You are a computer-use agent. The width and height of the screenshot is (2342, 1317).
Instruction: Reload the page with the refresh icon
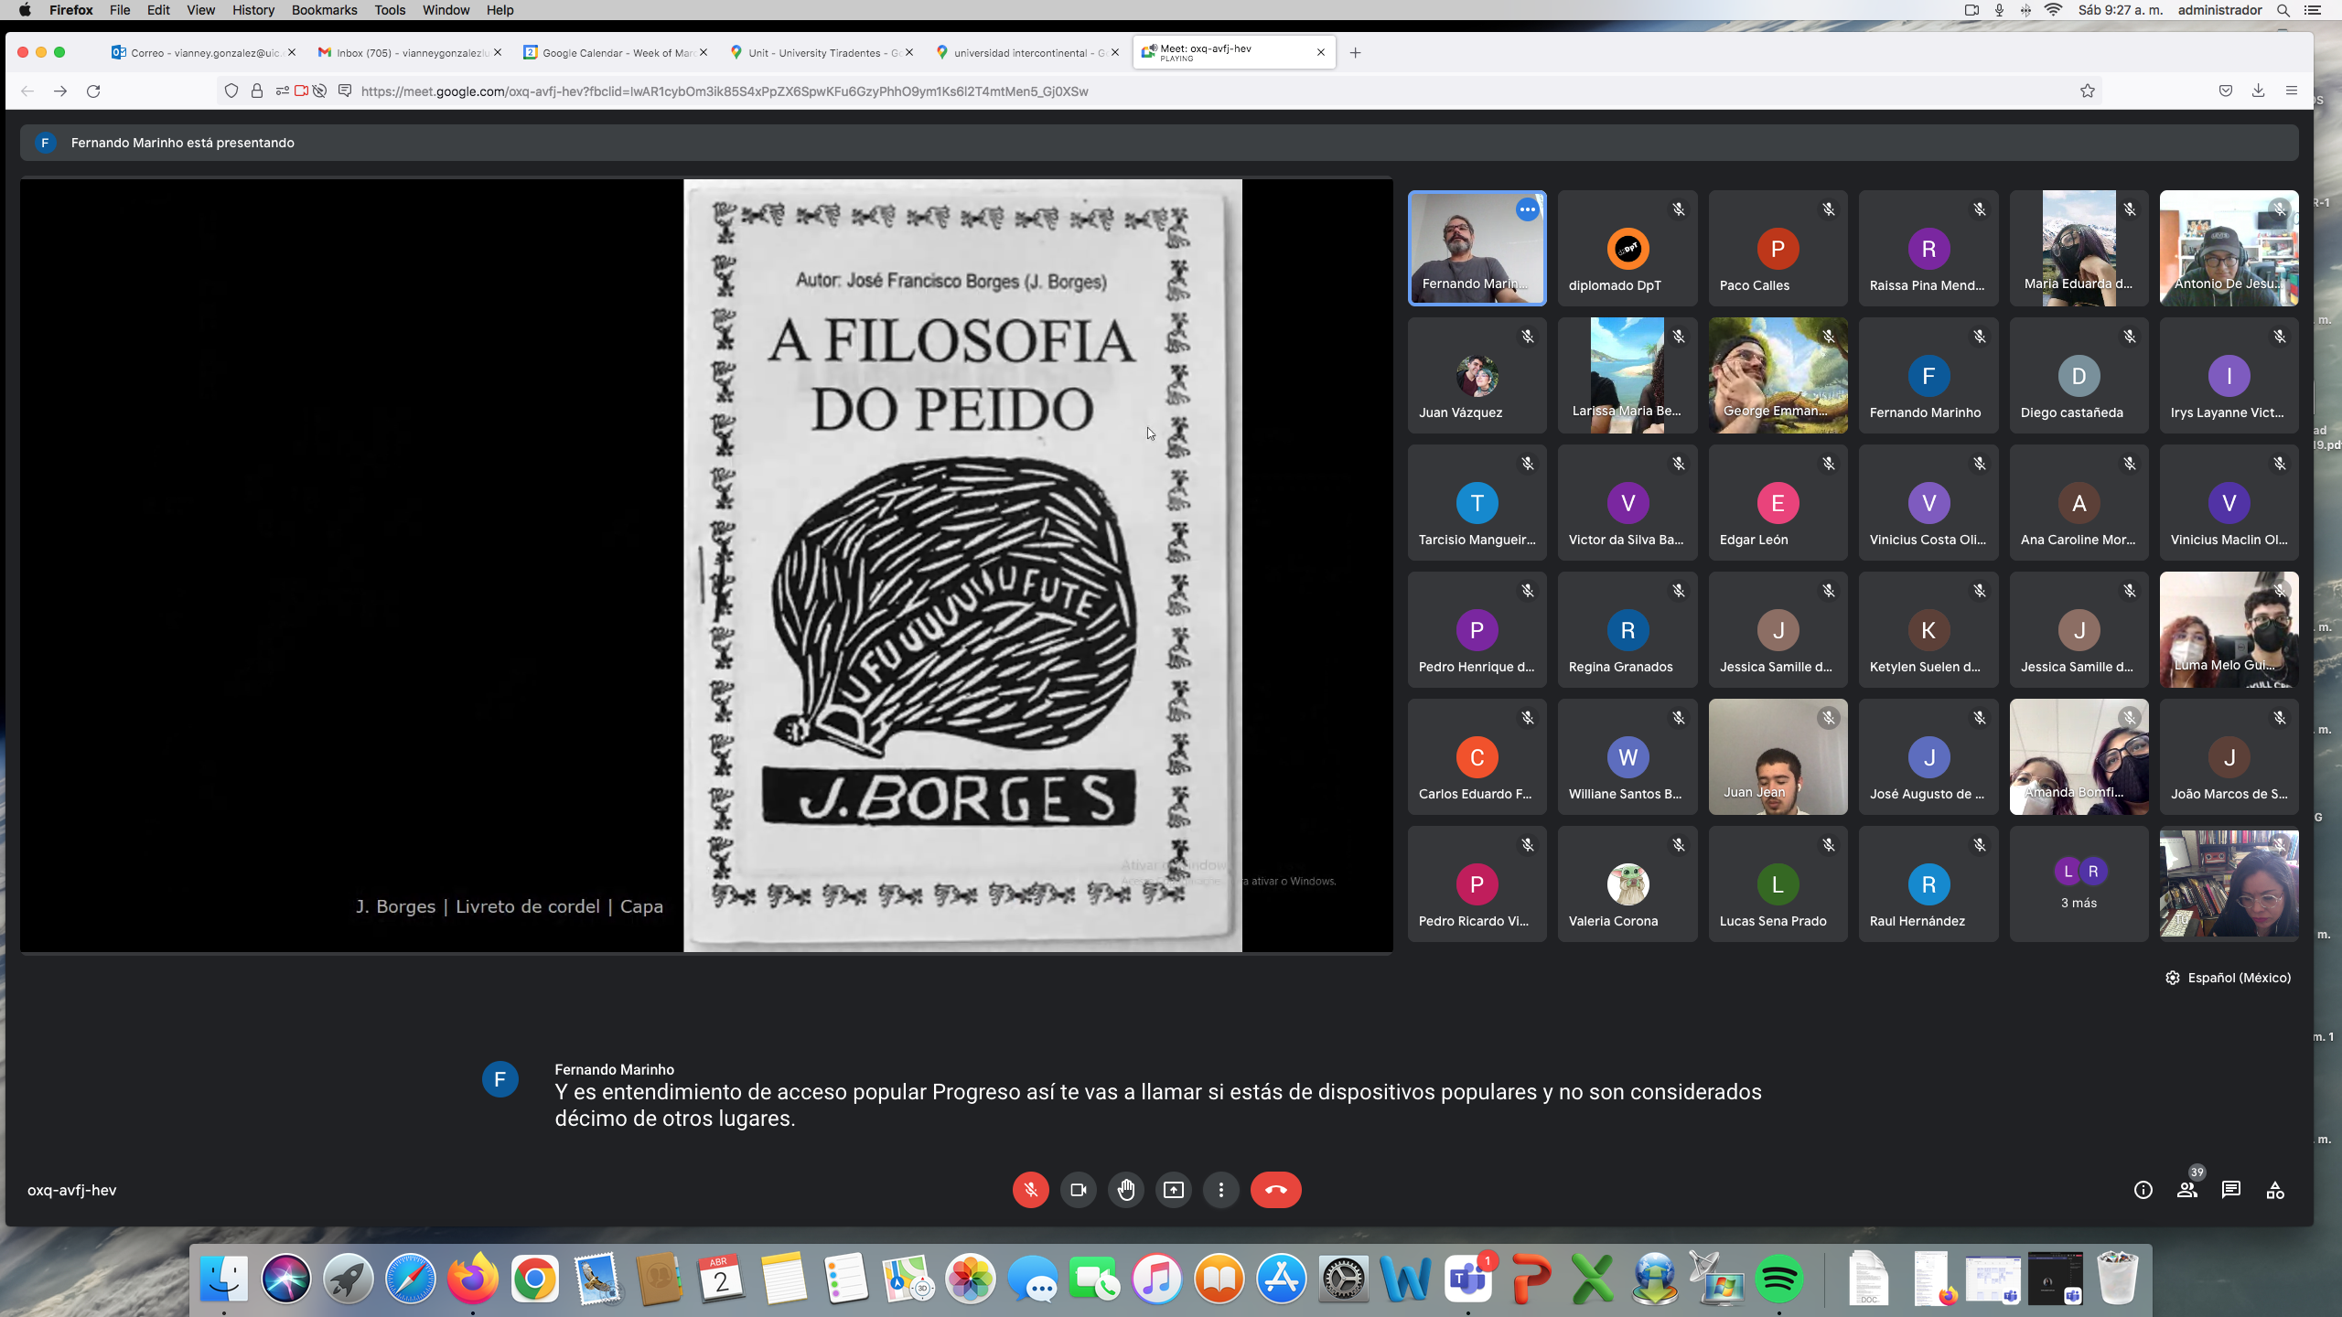[93, 91]
